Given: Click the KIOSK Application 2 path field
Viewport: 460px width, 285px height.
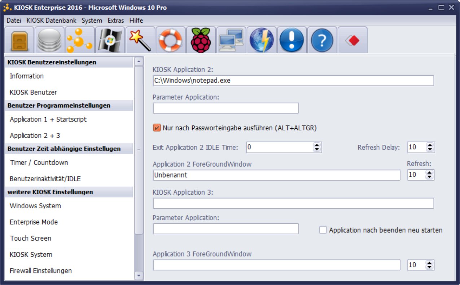Looking at the screenshot, I should click(293, 81).
